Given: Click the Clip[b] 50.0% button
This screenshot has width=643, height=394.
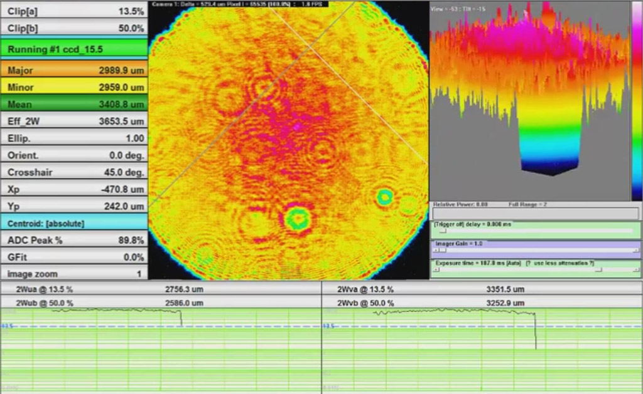Looking at the screenshot, I should pos(74,28).
